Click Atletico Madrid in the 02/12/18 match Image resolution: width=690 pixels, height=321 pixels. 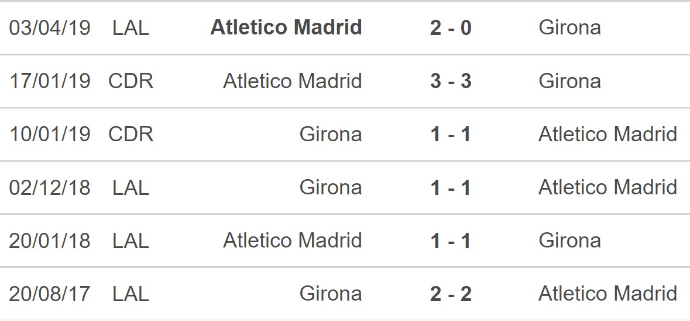(607, 187)
